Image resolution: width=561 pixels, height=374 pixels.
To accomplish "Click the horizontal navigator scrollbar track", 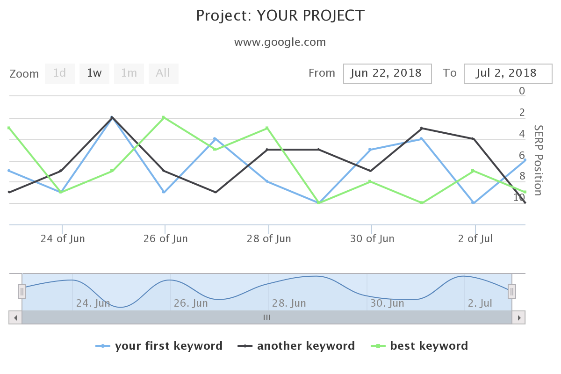I will tap(267, 317).
